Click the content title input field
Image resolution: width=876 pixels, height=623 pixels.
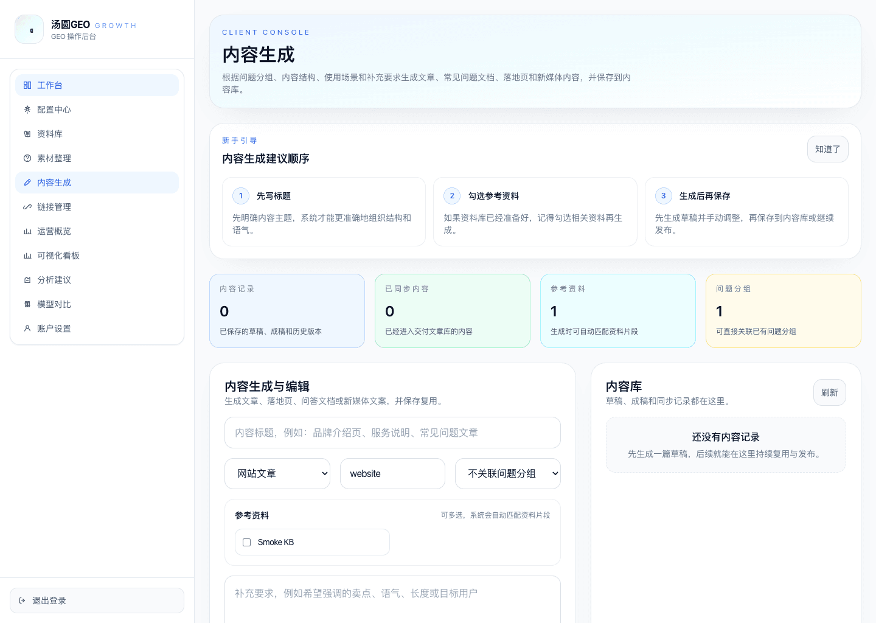click(392, 433)
